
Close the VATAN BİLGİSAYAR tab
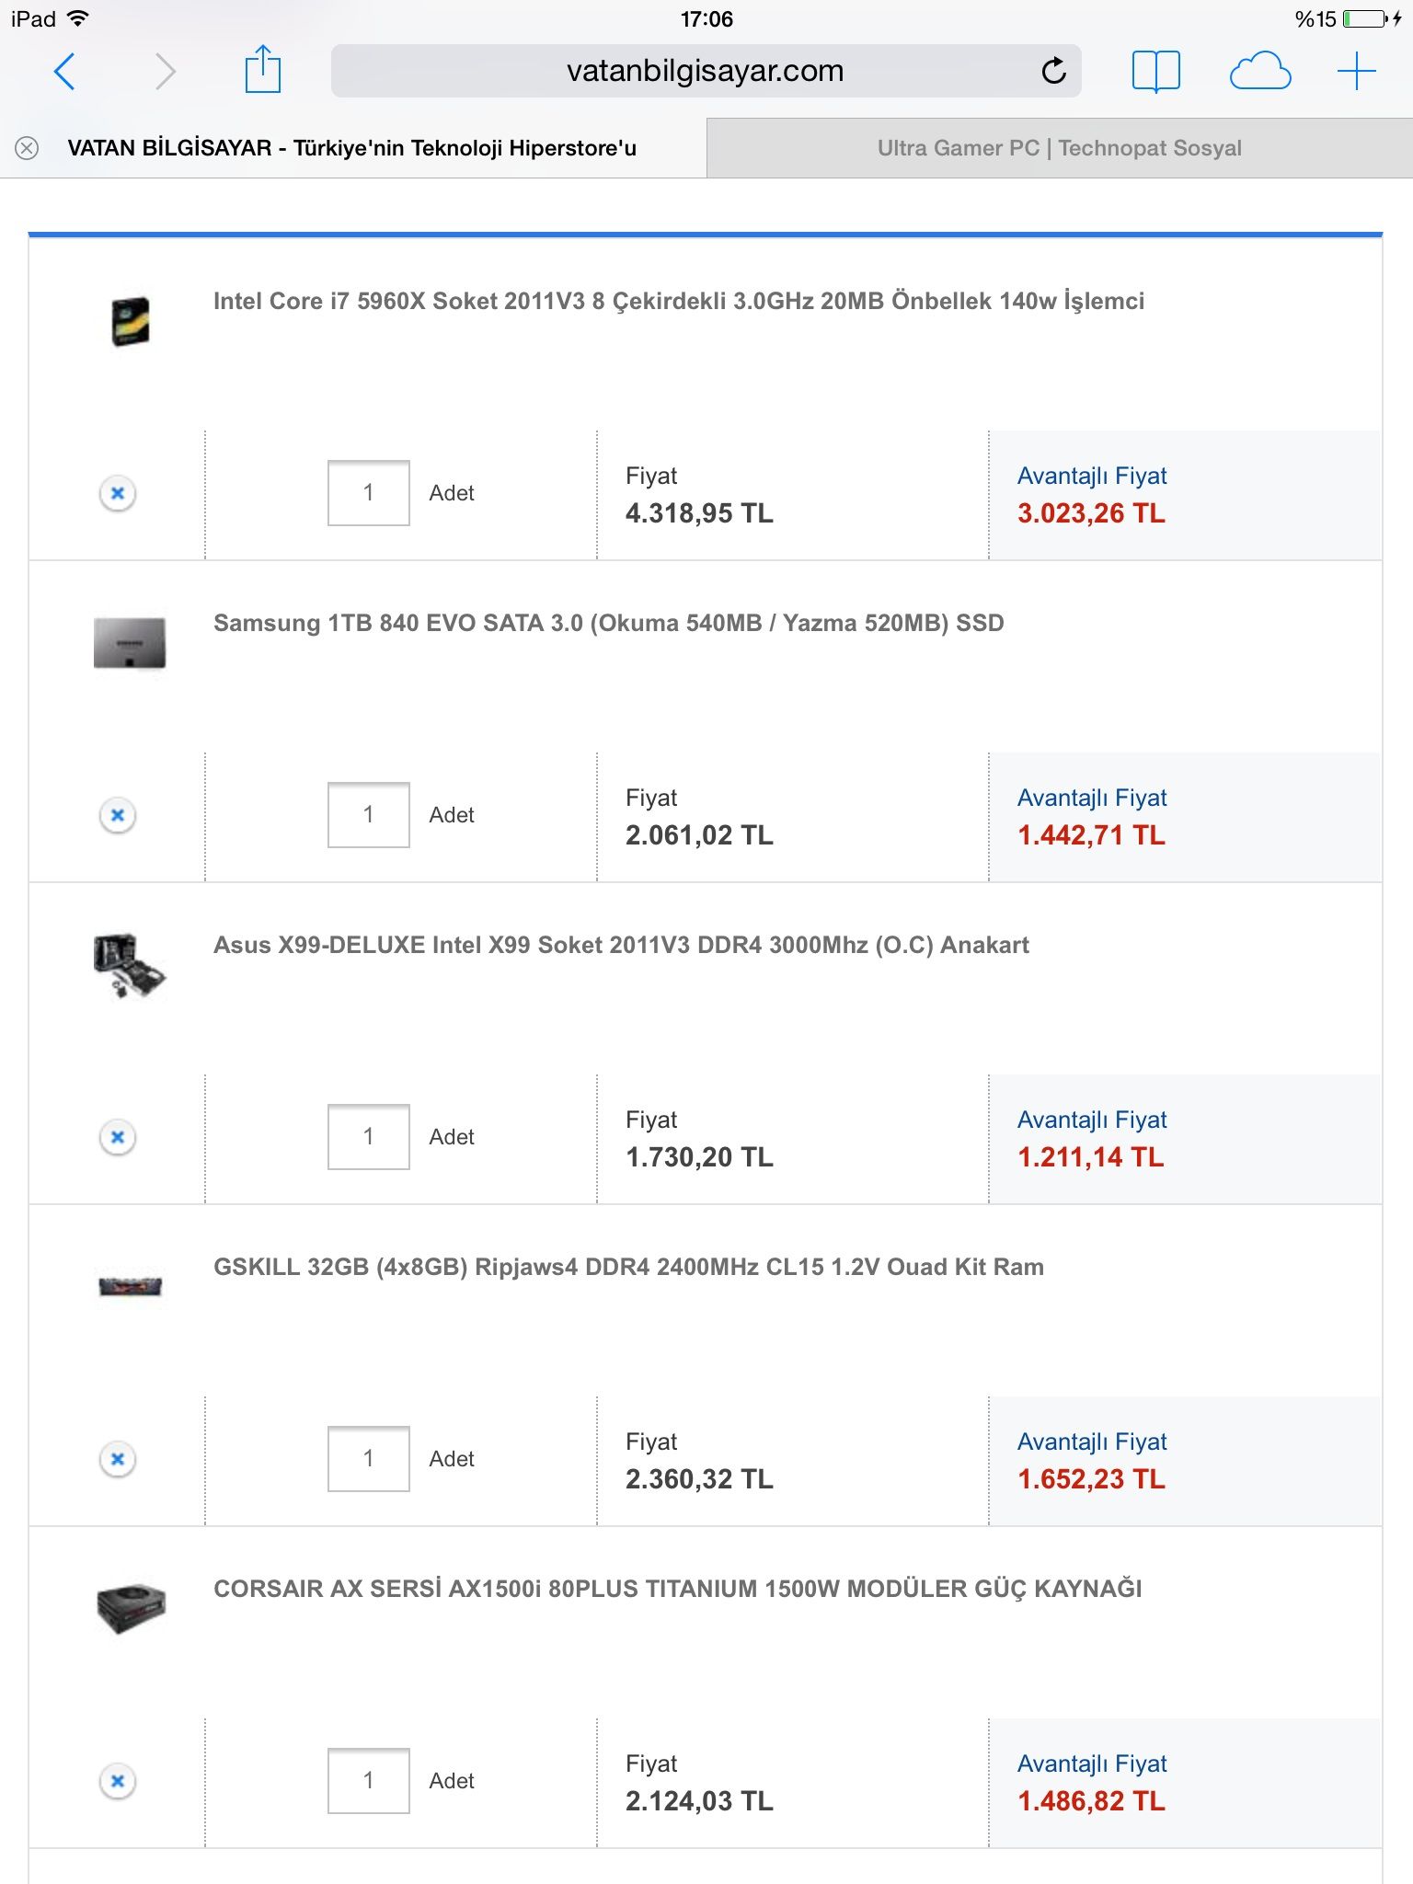tap(28, 148)
